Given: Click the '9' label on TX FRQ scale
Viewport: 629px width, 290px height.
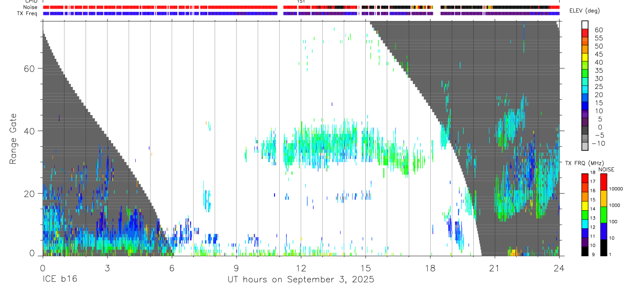Looking at the screenshot, I should [594, 254].
